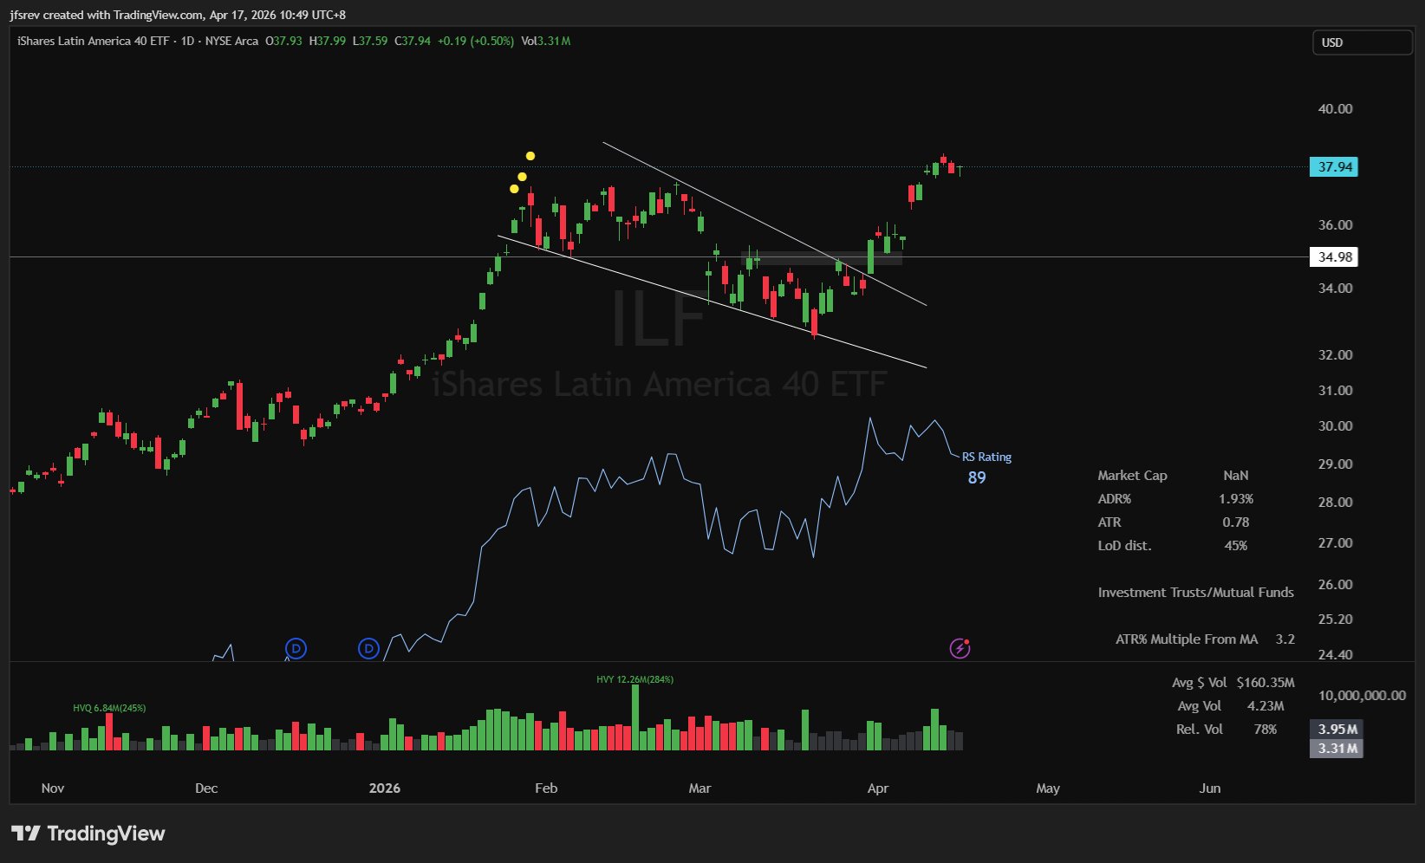The image size is (1425, 863).
Task: Click the 32.00 price axis label
Action: 1335,355
